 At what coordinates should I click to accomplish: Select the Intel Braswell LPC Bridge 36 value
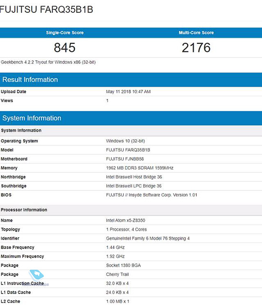click(x=134, y=186)
